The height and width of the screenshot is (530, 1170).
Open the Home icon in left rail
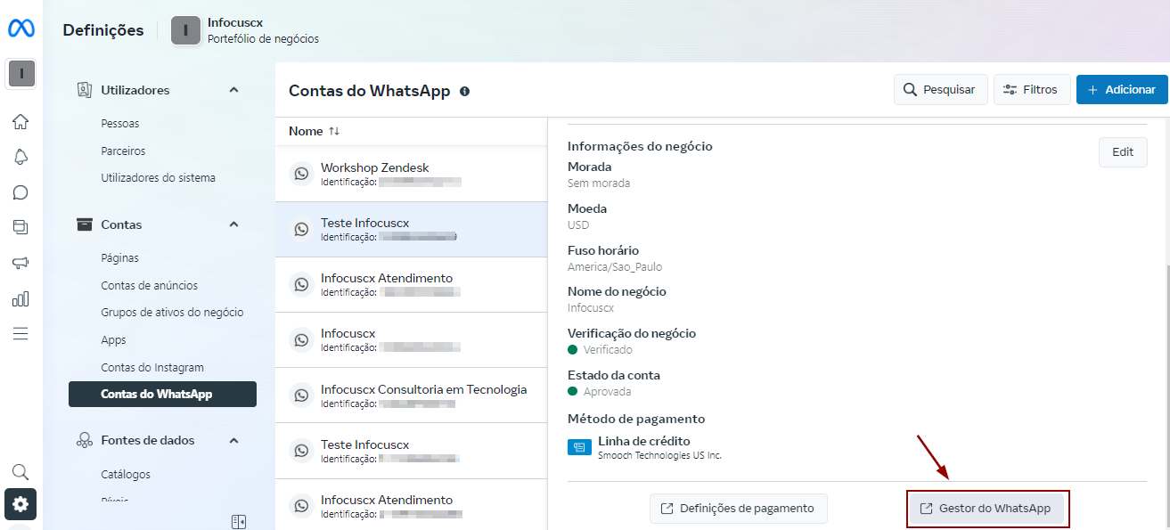(20, 122)
